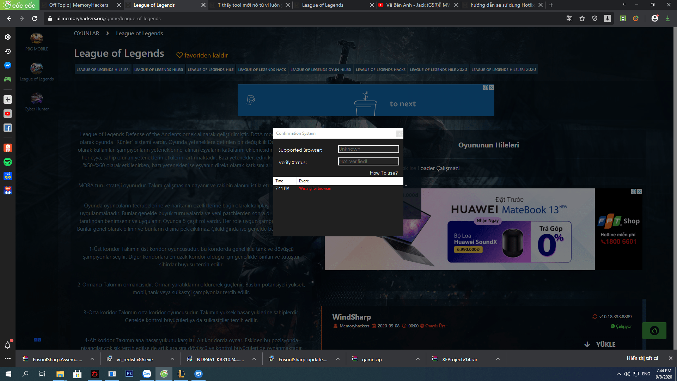Close the PayPal banner ad

pos(491,87)
